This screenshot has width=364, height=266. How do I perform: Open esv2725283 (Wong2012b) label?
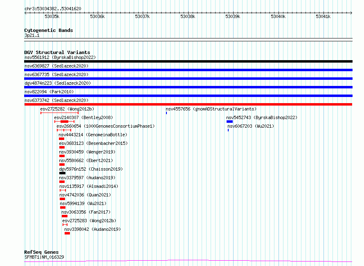pos(89,221)
